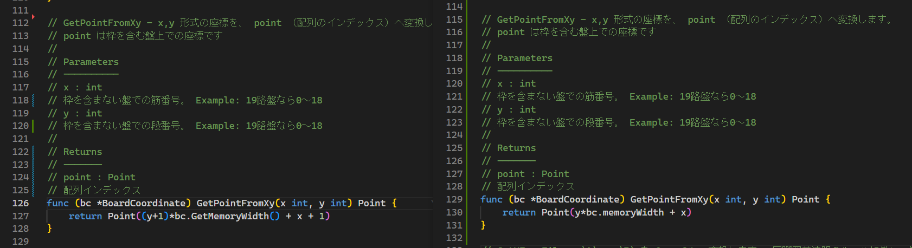Click the closing brace on right line 131
The height and width of the screenshot is (248, 912).
pyautogui.click(x=483, y=225)
